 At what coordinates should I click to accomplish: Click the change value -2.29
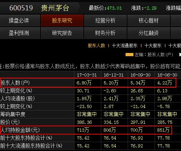tap(150, 8)
